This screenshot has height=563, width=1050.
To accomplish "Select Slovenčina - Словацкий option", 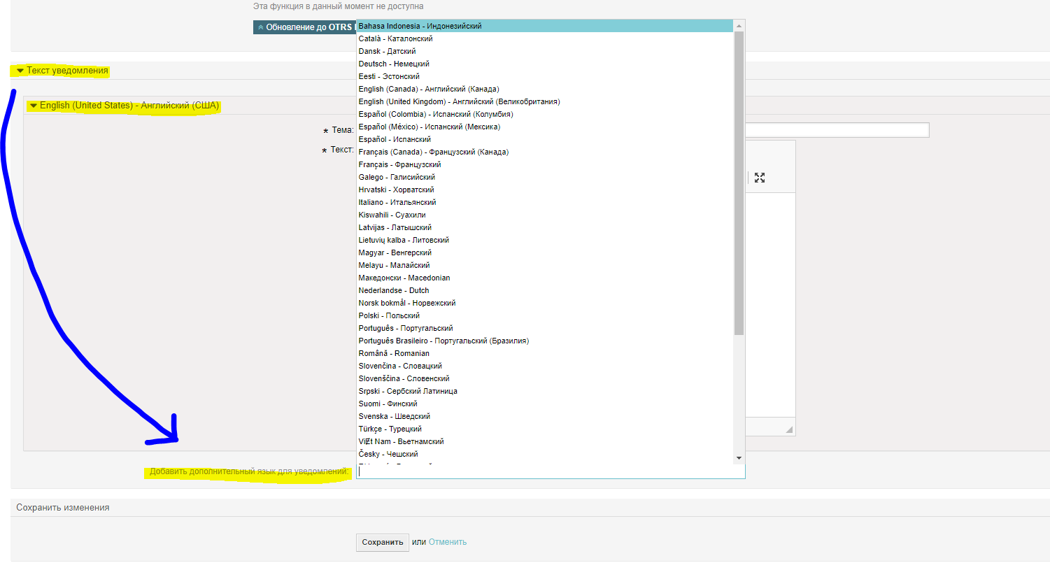I will point(545,366).
